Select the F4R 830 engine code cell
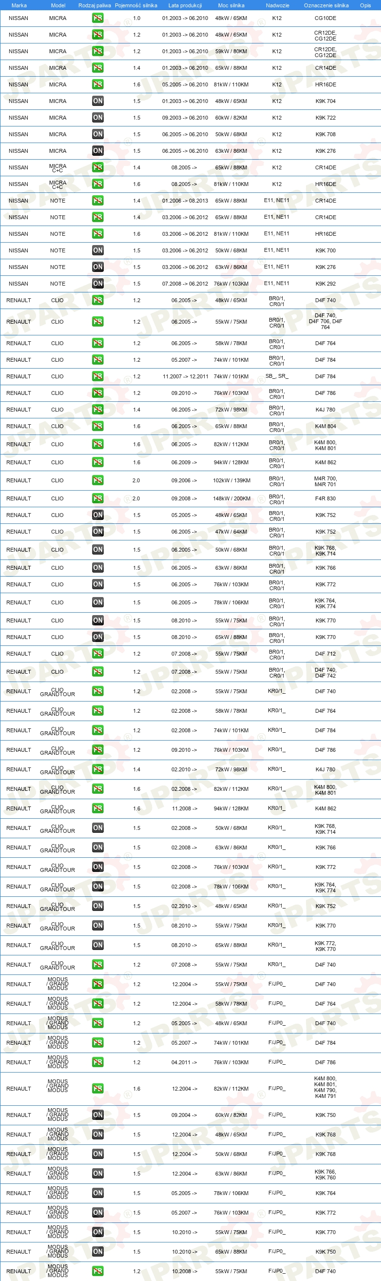 [x=325, y=498]
